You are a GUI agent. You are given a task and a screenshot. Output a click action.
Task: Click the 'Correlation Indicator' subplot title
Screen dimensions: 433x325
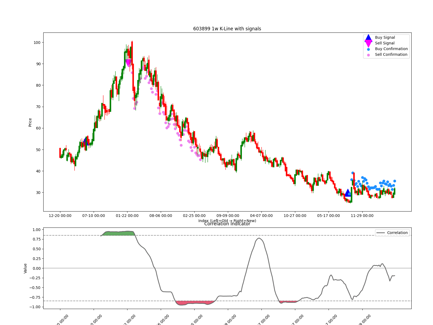pos(227,224)
